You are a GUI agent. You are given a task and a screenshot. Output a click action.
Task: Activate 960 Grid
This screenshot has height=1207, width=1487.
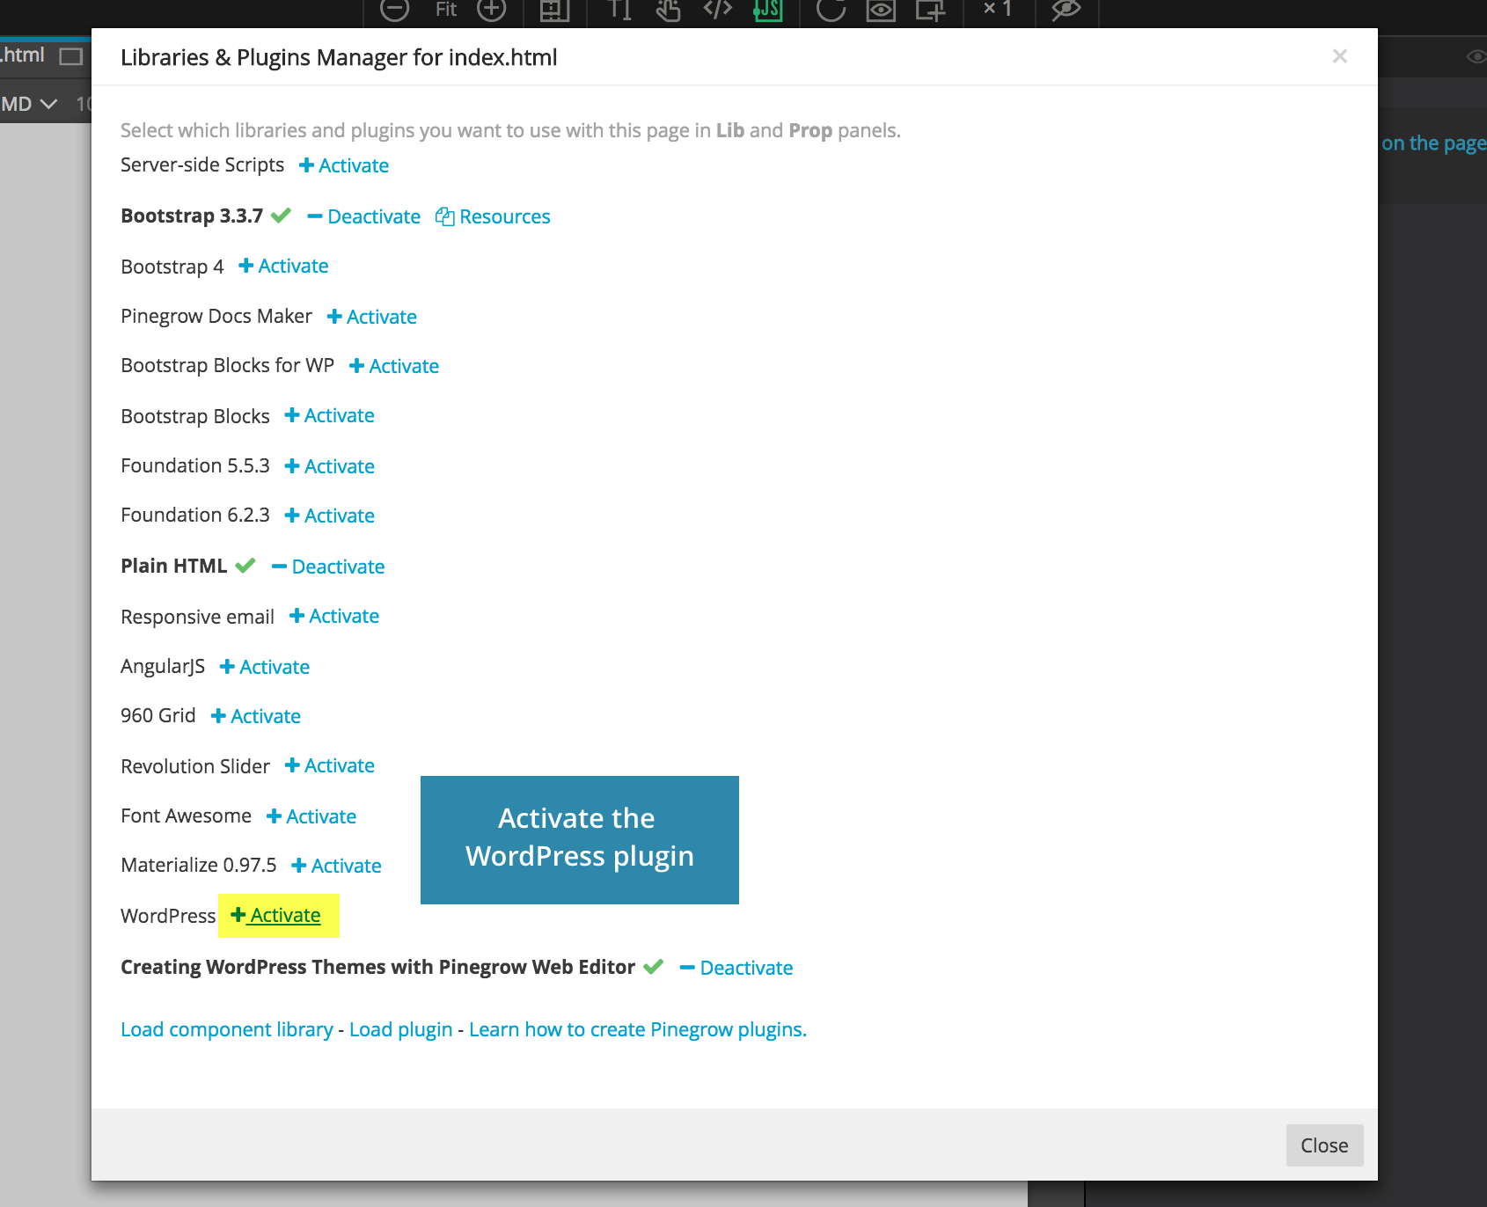tap(256, 716)
